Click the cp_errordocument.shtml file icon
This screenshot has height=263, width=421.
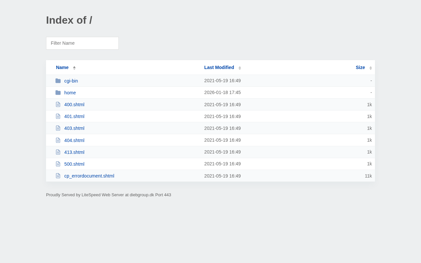58,176
